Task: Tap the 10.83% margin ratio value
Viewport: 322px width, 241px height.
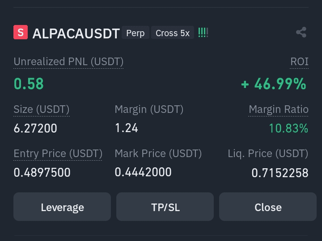Action: pos(288,128)
